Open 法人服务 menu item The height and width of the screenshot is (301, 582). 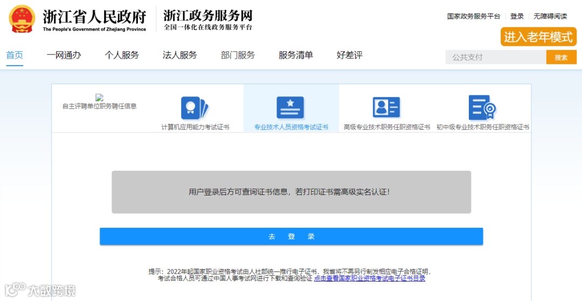(x=179, y=55)
